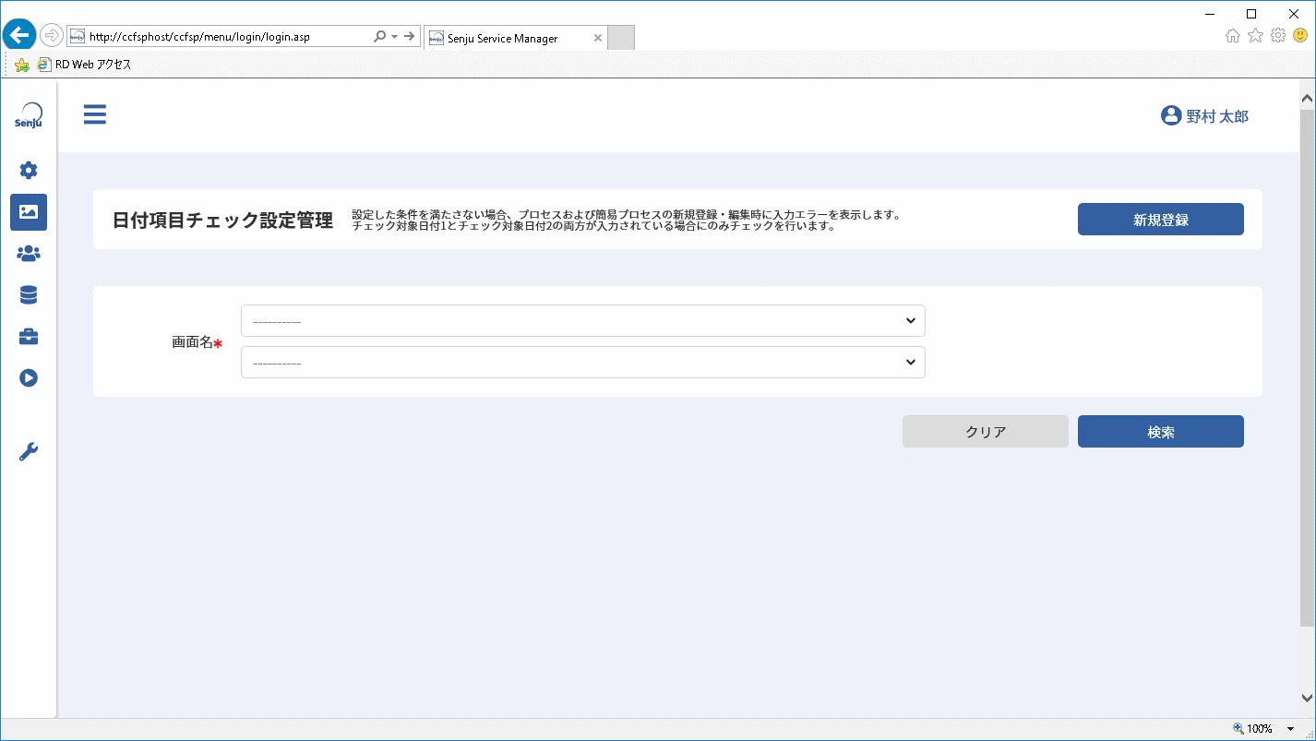Click the address bar search magnifier
This screenshot has height=741, width=1316.
pos(379,37)
